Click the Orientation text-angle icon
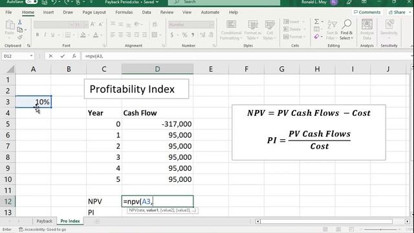 click(x=136, y=25)
